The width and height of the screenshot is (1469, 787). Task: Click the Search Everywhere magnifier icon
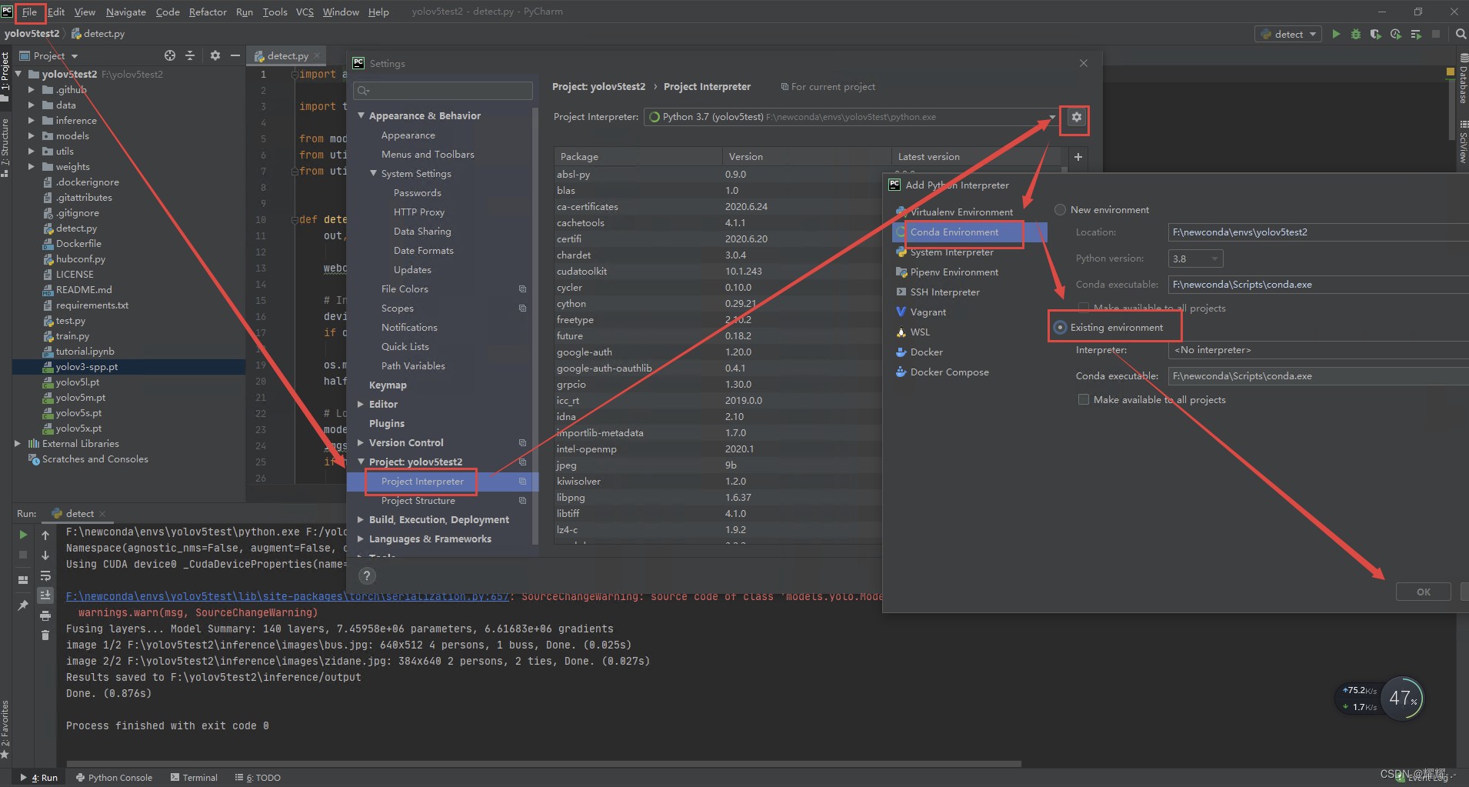pyautogui.click(x=1461, y=34)
